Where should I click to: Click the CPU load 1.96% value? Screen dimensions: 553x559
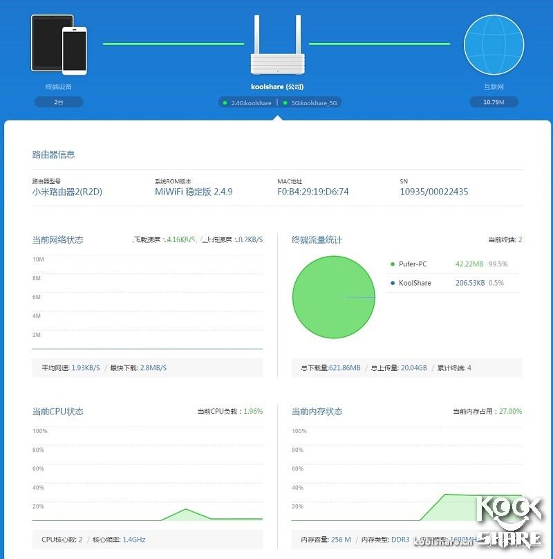(x=253, y=412)
